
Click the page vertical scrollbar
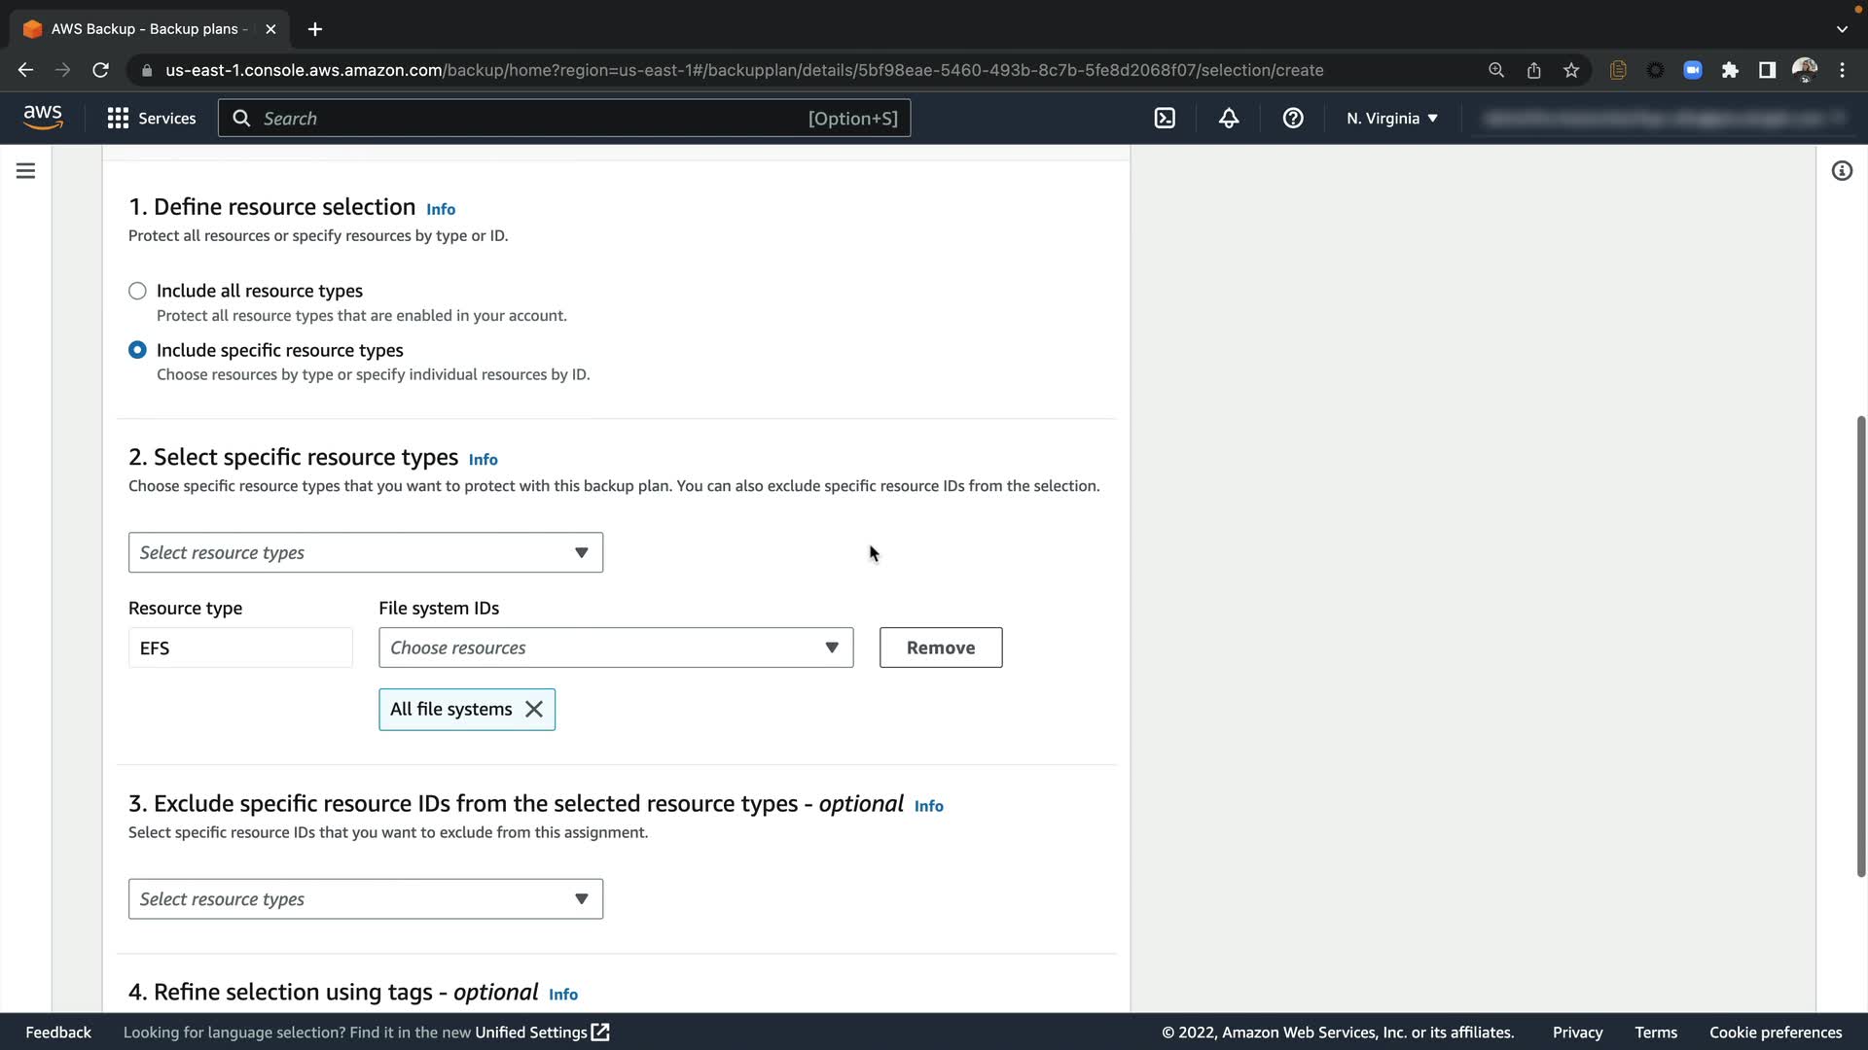pyautogui.click(x=1860, y=647)
